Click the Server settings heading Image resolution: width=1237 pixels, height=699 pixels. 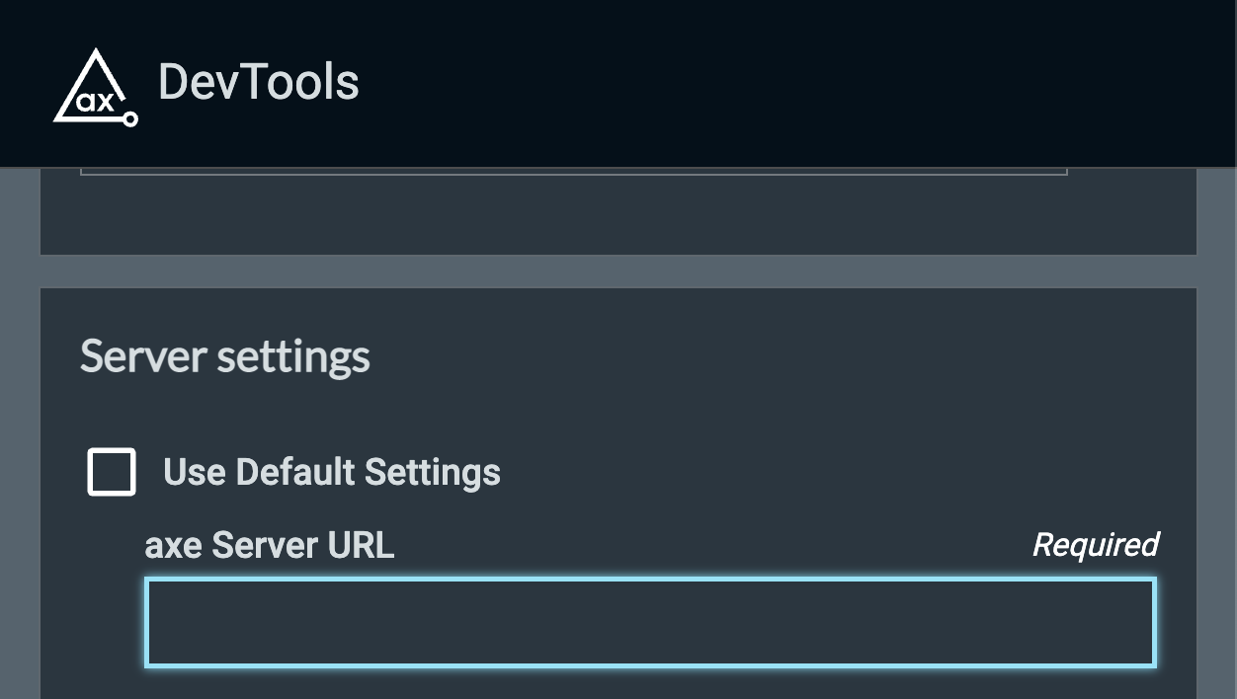click(225, 356)
